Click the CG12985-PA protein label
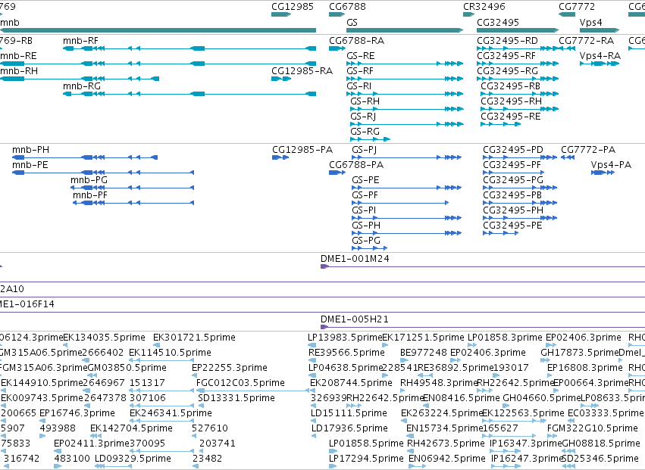 302,150
